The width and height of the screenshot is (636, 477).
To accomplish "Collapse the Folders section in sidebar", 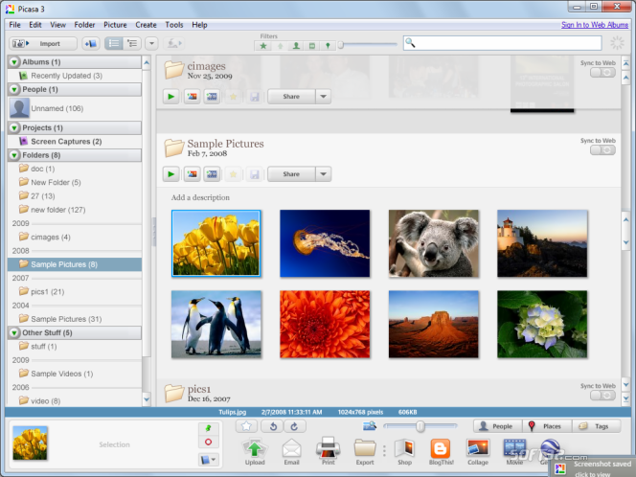I will 14,155.
